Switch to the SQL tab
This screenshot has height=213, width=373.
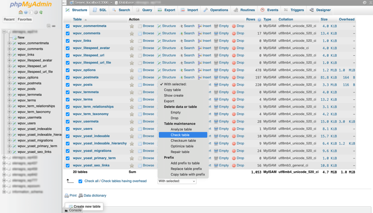[x=100, y=10]
